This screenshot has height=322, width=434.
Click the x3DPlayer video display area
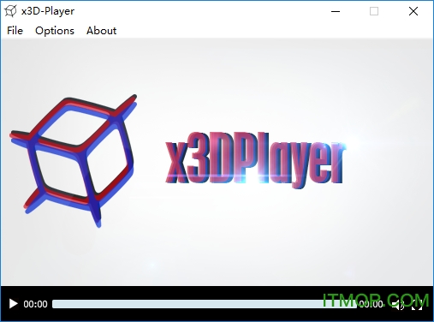(x=217, y=162)
